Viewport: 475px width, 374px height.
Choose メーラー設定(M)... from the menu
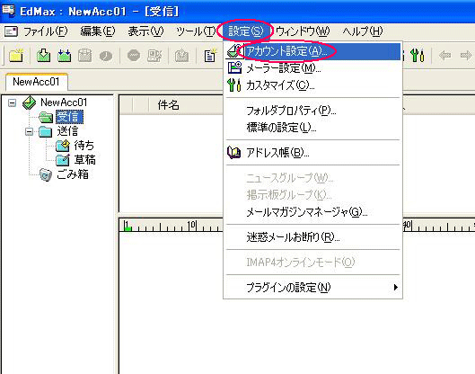tap(313, 68)
